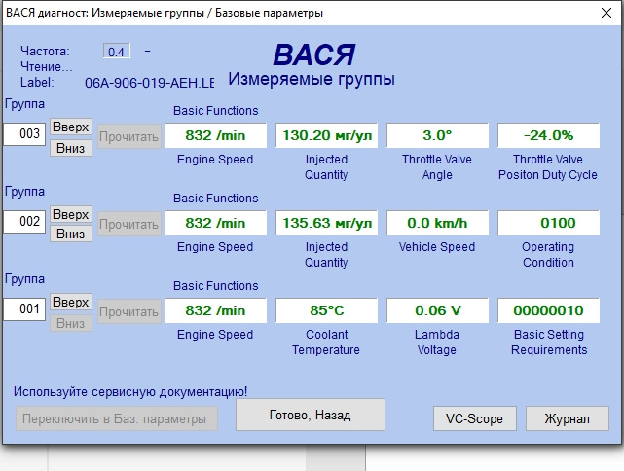This screenshot has width=624, height=471.
Task: Click the Operating Condition label
Action: [x=548, y=255]
